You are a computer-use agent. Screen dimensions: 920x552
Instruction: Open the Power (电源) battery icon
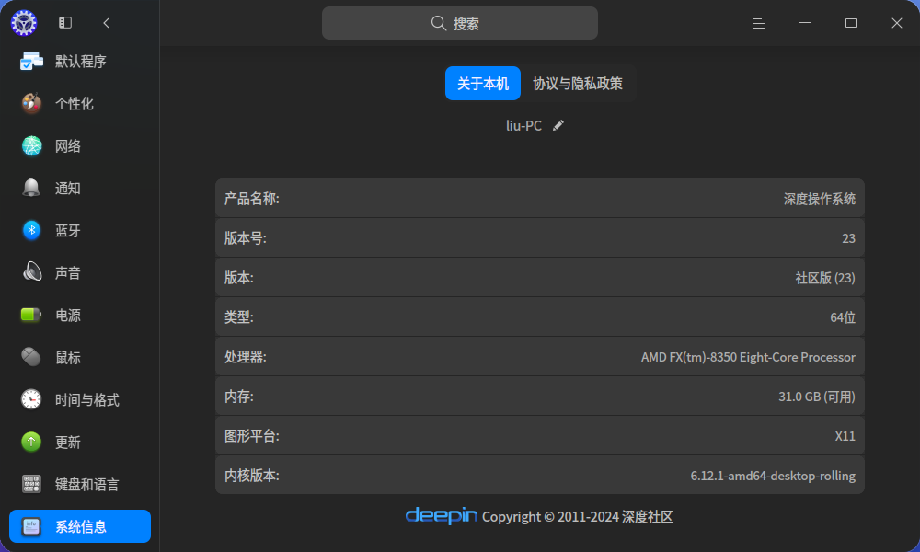click(31, 315)
